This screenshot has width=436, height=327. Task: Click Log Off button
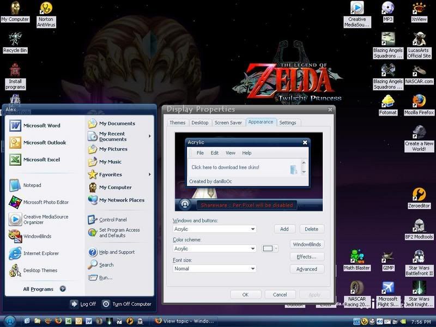pos(83,304)
